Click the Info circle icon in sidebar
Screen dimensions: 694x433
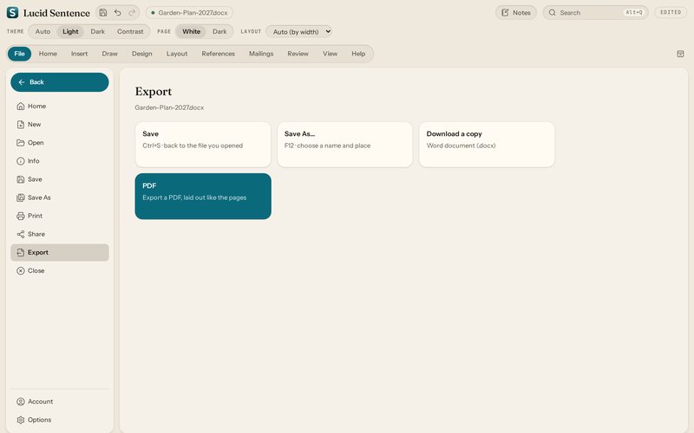20,161
